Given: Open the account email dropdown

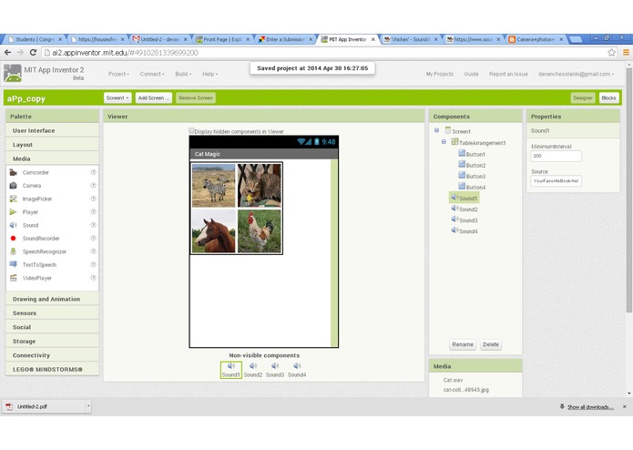Looking at the screenshot, I should 576,75.
